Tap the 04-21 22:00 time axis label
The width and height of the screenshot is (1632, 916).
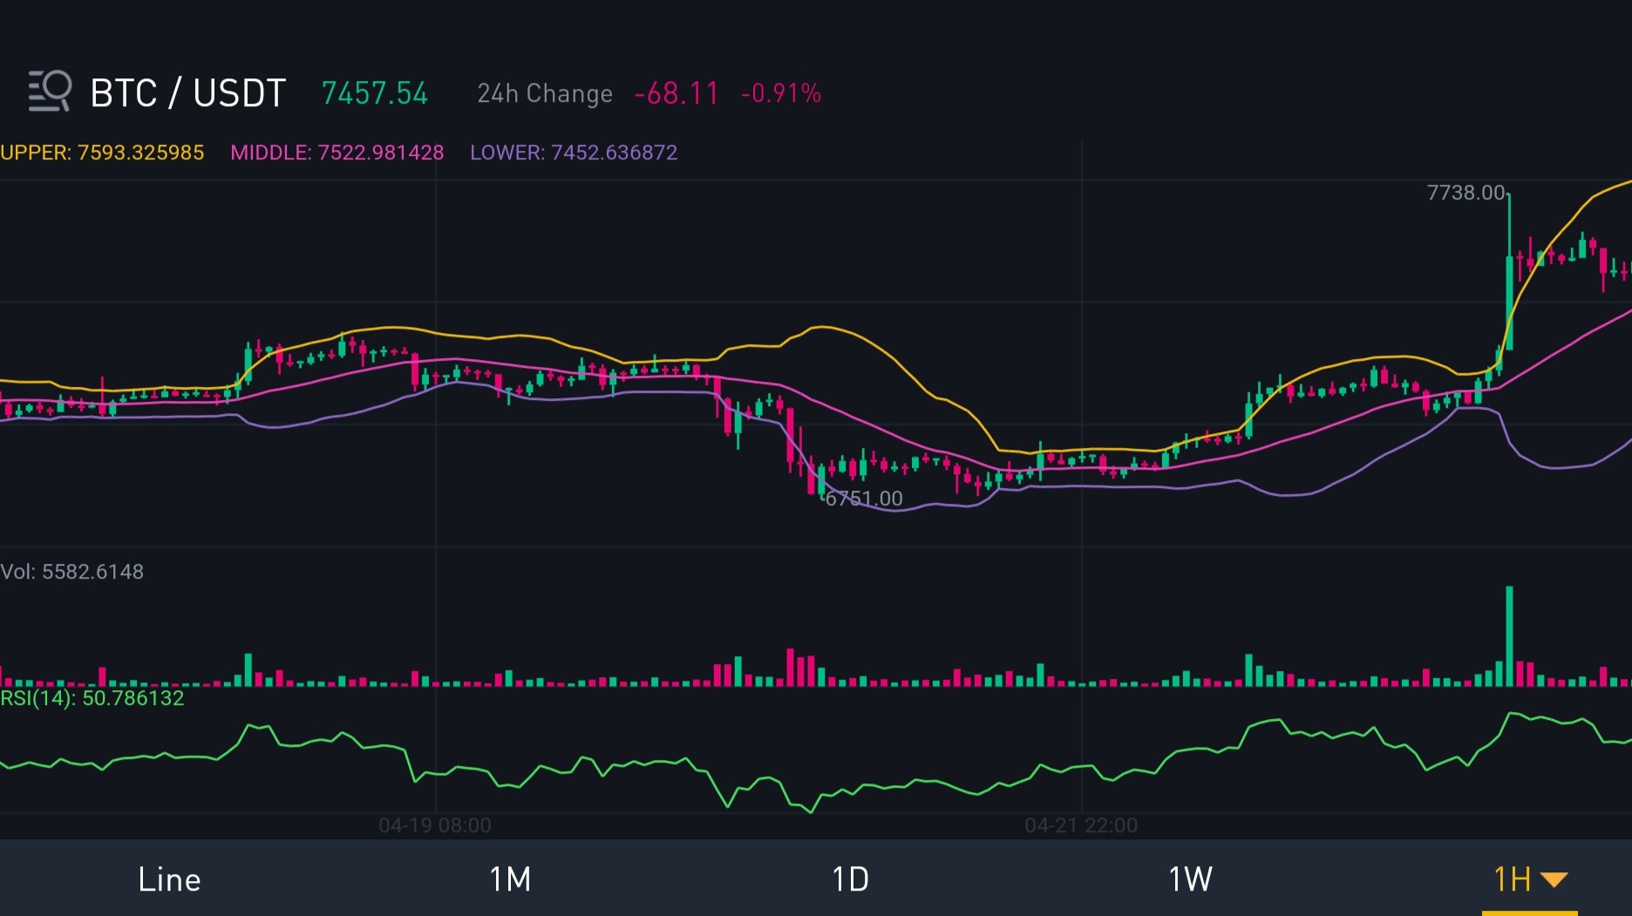[1081, 825]
